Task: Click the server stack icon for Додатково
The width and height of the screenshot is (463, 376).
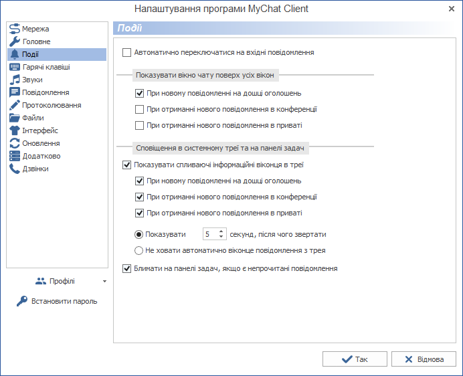Action: (x=15, y=156)
